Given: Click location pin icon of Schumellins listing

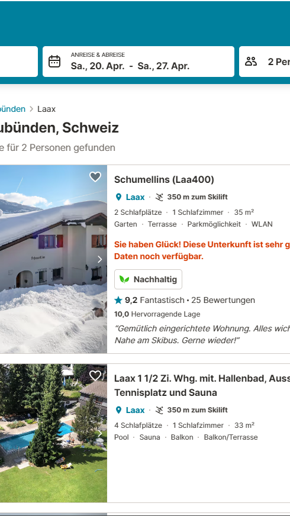Looking at the screenshot, I should click(118, 197).
